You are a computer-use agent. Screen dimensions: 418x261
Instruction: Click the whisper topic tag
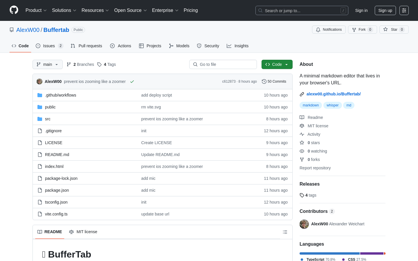coord(332,105)
